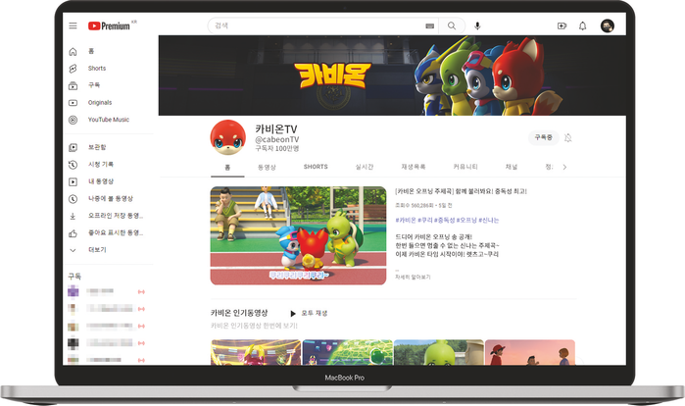The image size is (685, 406).
Task: Select the SHORTS channel tab
Action: click(x=316, y=167)
